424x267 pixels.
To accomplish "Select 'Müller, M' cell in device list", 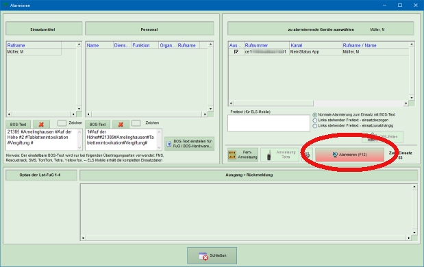I will (375, 51).
